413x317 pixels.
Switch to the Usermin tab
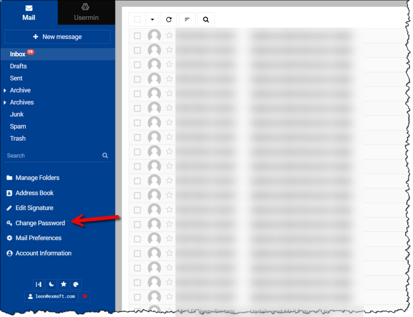coord(86,12)
